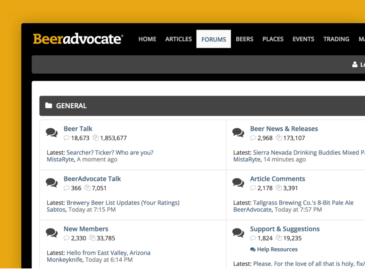Open the EVENTS page
The image size is (365, 269).
303,39
